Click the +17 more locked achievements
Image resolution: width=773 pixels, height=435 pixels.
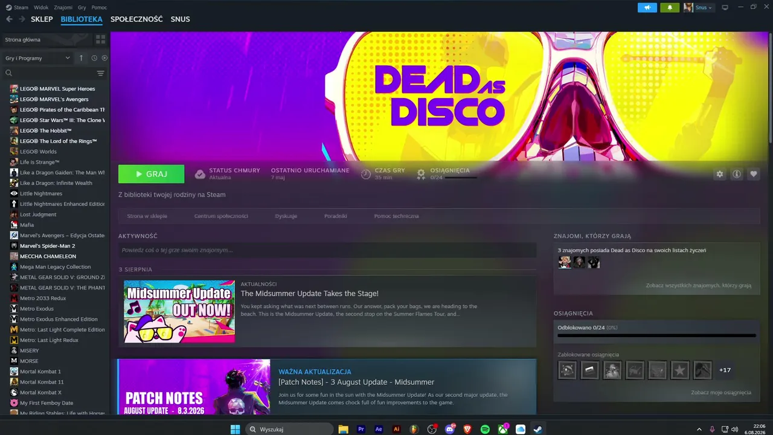point(725,370)
